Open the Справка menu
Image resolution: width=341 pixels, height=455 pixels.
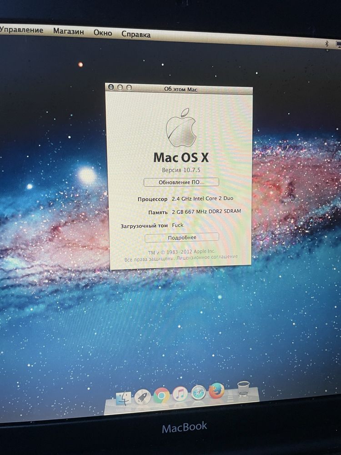135,34
